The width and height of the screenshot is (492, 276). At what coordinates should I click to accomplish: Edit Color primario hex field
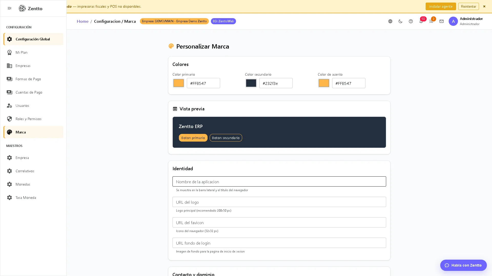tap(203, 83)
